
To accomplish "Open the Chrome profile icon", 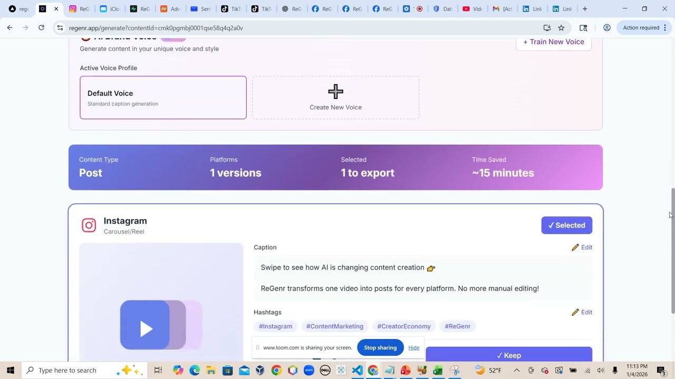I will click(x=607, y=28).
